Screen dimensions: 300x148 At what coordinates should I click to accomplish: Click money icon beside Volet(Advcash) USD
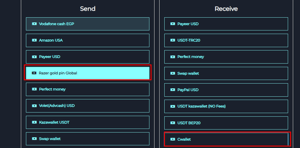click(x=34, y=106)
